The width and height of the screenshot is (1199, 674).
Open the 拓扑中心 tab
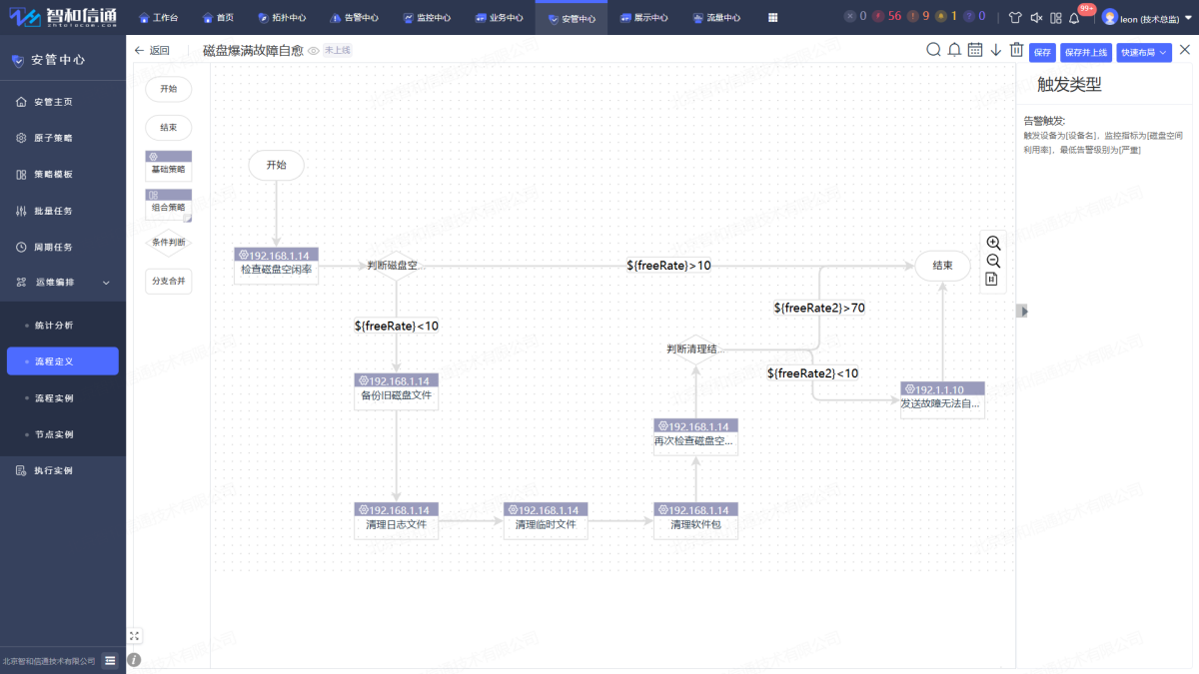point(282,18)
